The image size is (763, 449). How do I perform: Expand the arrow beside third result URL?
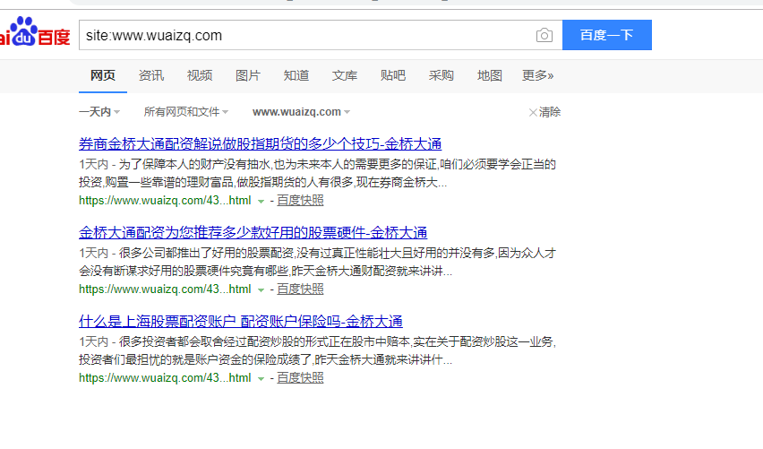261,379
